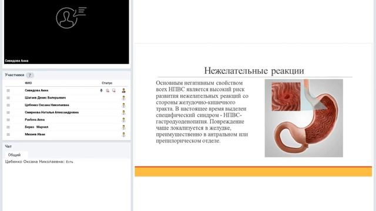Click user icon in Берко Марчел row
Image resolution: width=376 pixels, height=211 pixels.
[123, 127]
